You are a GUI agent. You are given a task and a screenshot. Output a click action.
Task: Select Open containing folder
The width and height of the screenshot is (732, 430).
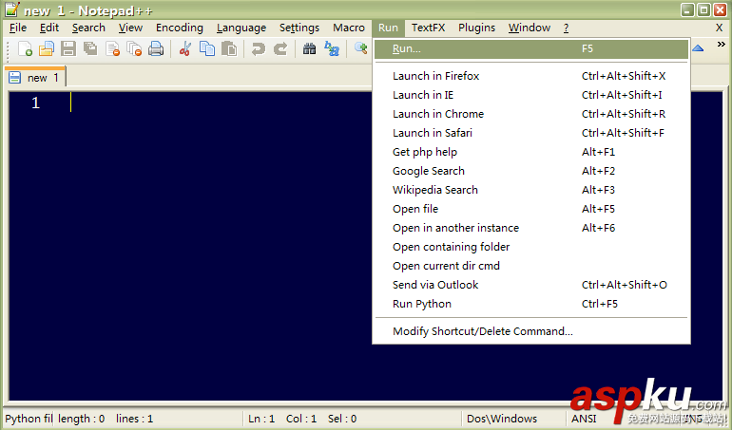531,247
